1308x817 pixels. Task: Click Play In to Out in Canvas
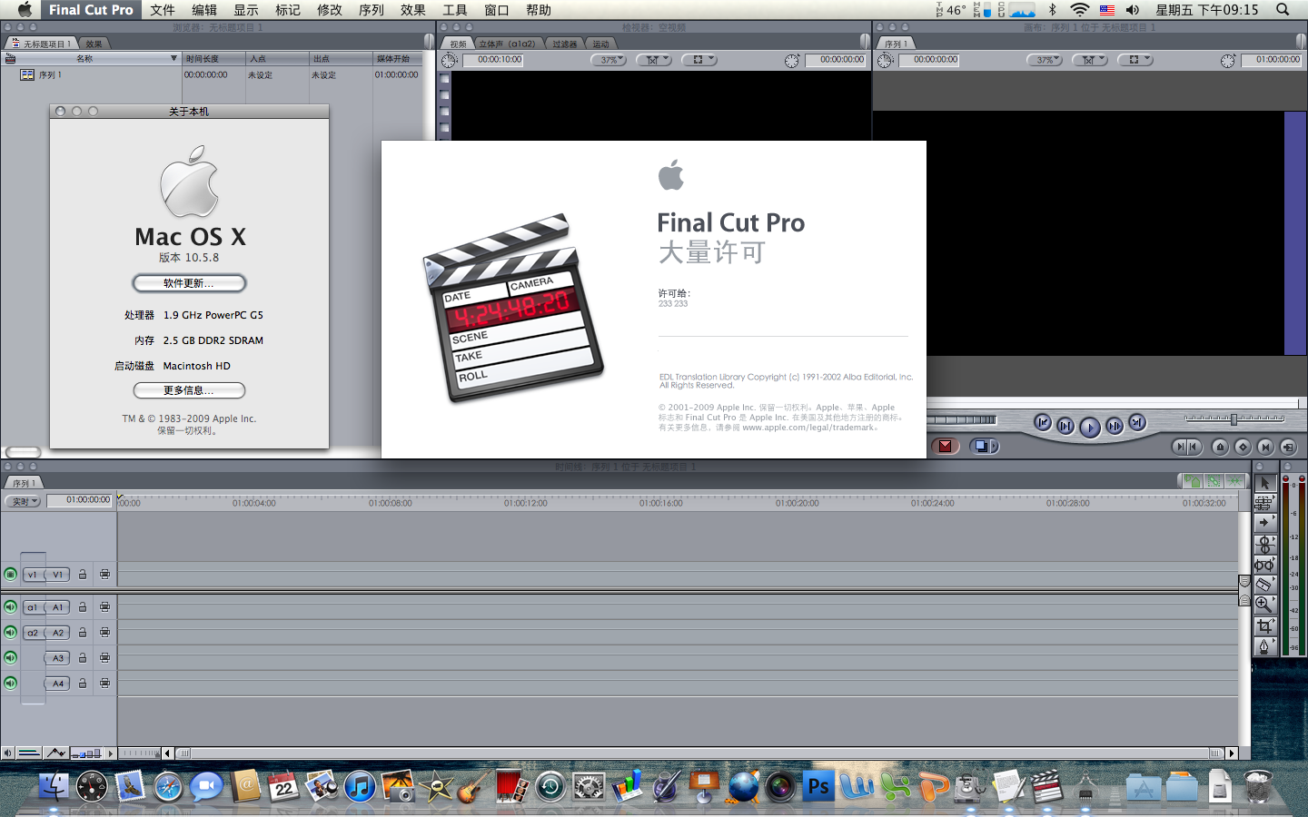1065,426
